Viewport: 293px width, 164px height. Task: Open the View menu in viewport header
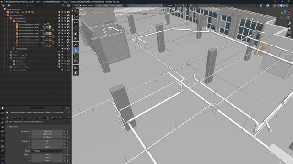[99, 5]
